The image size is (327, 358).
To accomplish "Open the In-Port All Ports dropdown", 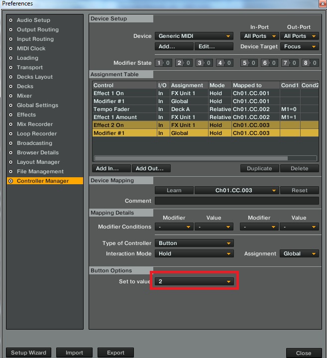I will [x=259, y=36].
